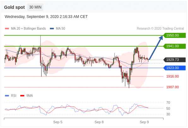Click the blue upward forecast arrow

156,47
